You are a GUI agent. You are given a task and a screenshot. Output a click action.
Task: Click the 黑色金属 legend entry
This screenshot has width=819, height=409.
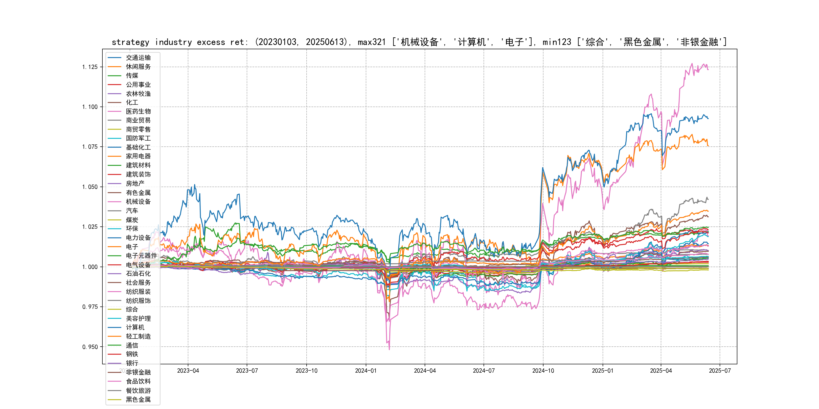click(138, 399)
